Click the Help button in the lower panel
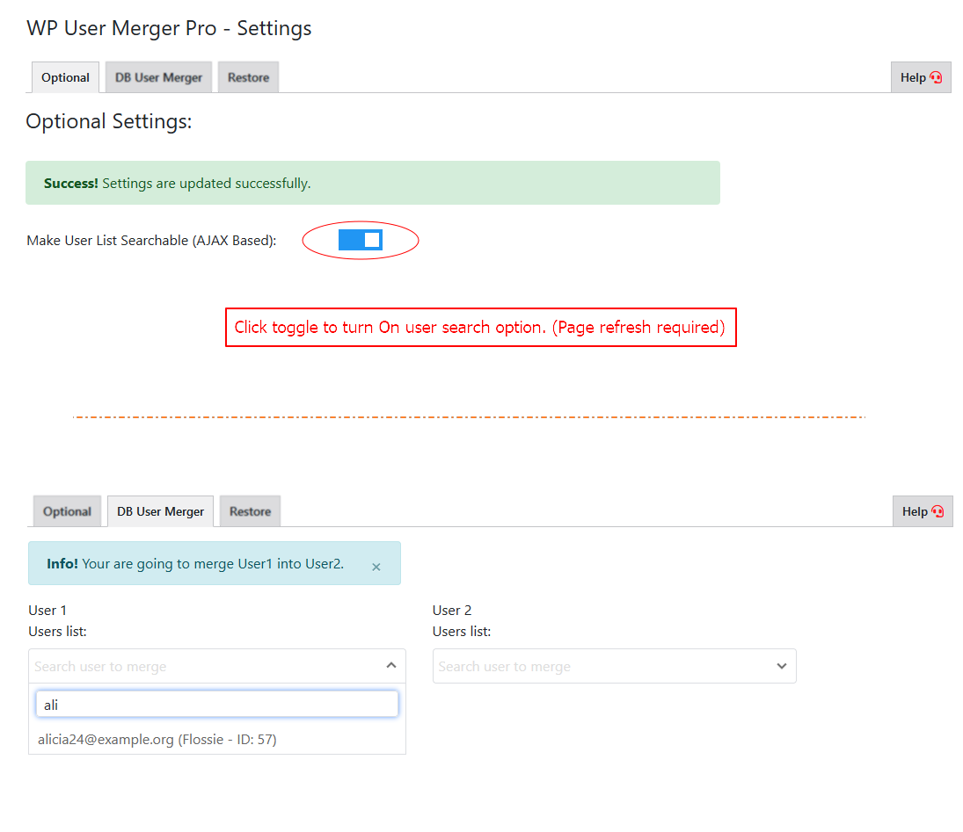Image resolution: width=963 pixels, height=832 pixels. pos(923,511)
